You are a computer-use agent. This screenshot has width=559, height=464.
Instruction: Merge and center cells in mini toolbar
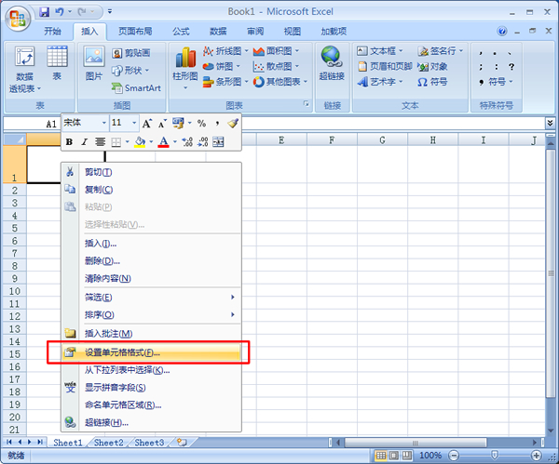click(x=218, y=142)
